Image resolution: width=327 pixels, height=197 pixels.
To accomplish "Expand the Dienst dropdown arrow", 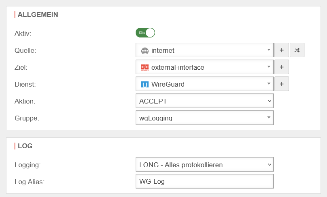I will [x=269, y=84].
